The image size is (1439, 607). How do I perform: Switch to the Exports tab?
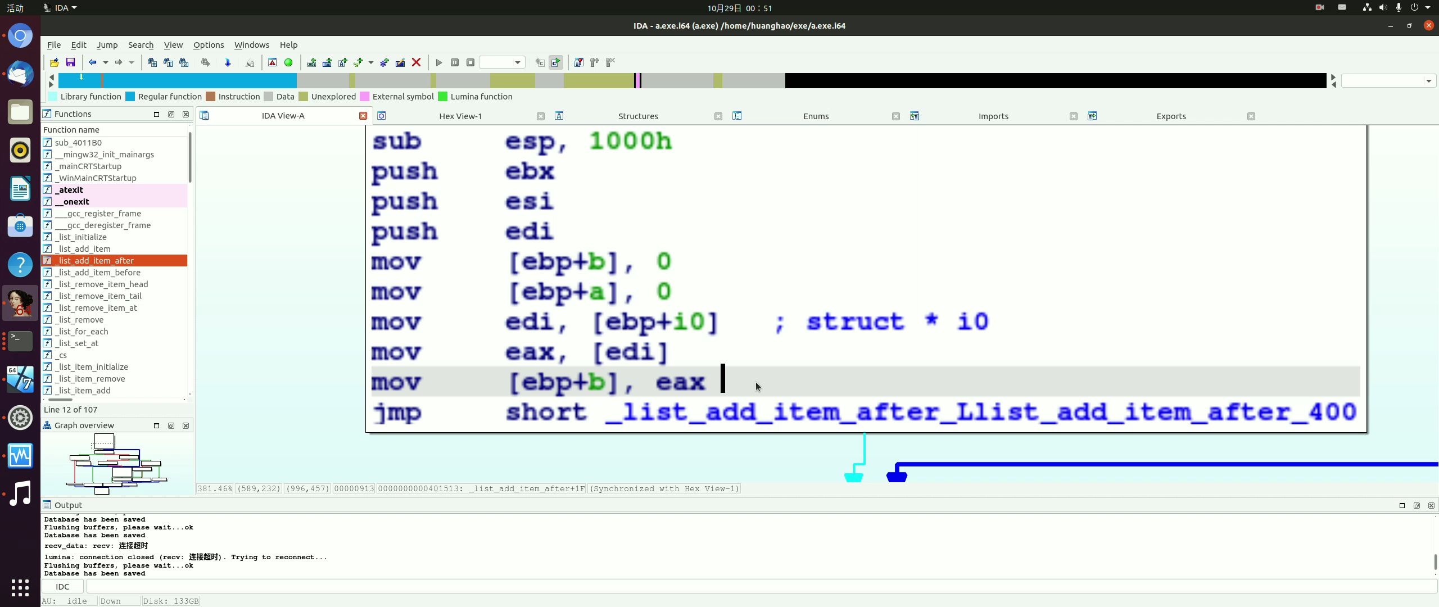pos(1171,116)
